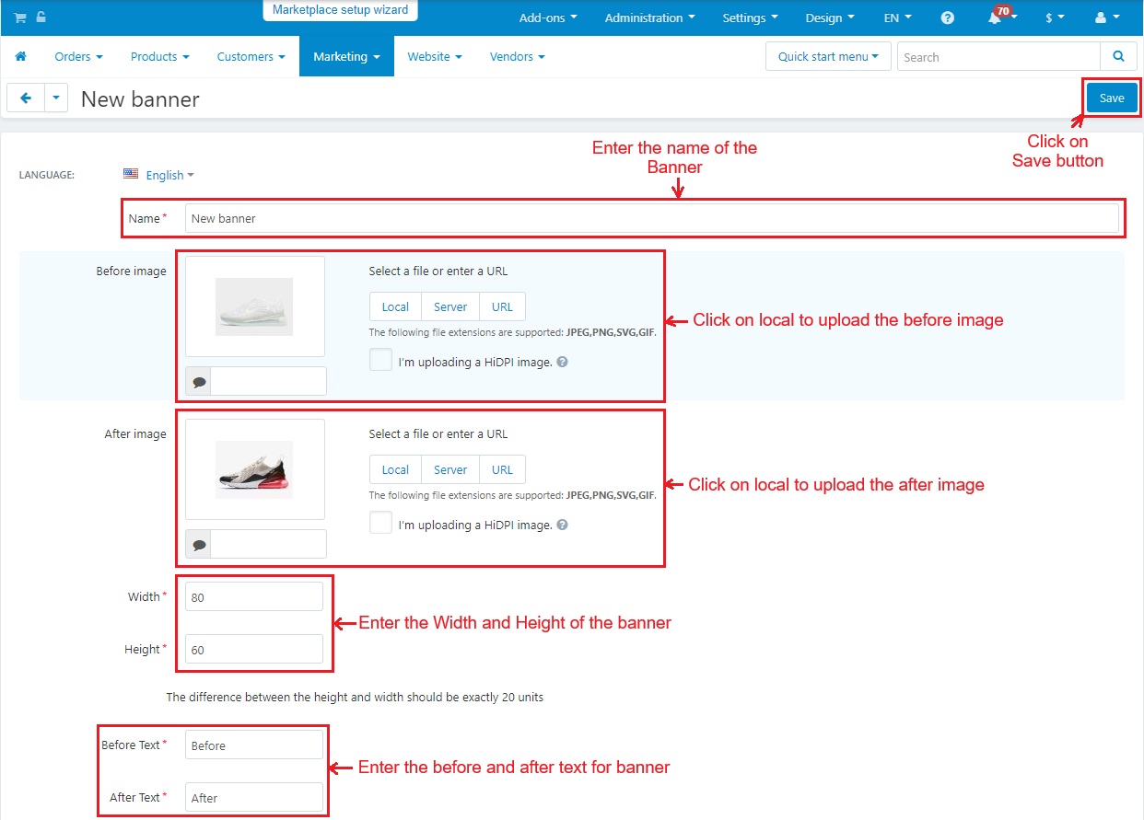Click the US flag language icon

point(131,174)
